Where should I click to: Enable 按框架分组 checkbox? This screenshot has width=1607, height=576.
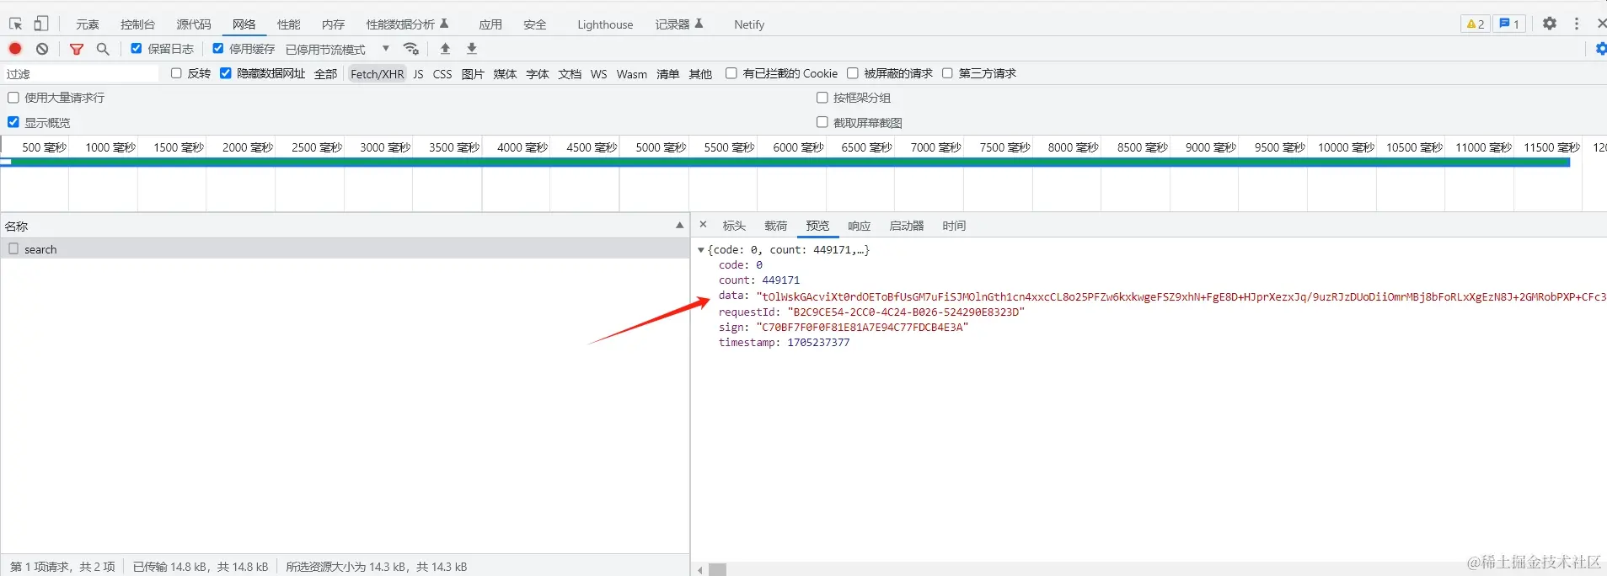click(x=822, y=98)
